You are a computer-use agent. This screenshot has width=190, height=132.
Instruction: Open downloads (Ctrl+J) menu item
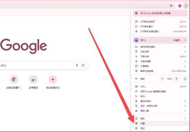[160, 57]
